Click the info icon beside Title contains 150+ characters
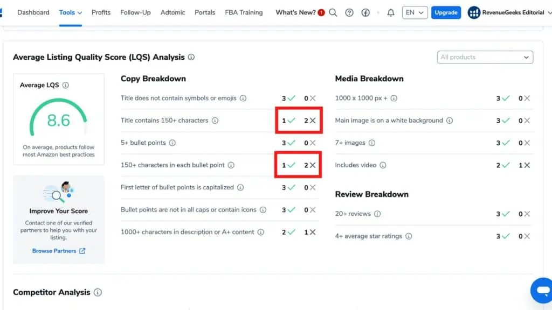 [x=216, y=121]
